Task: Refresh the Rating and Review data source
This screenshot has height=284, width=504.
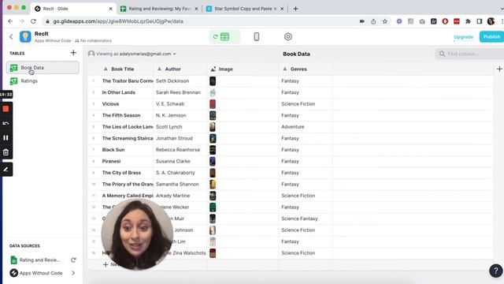Action: point(73,260)
